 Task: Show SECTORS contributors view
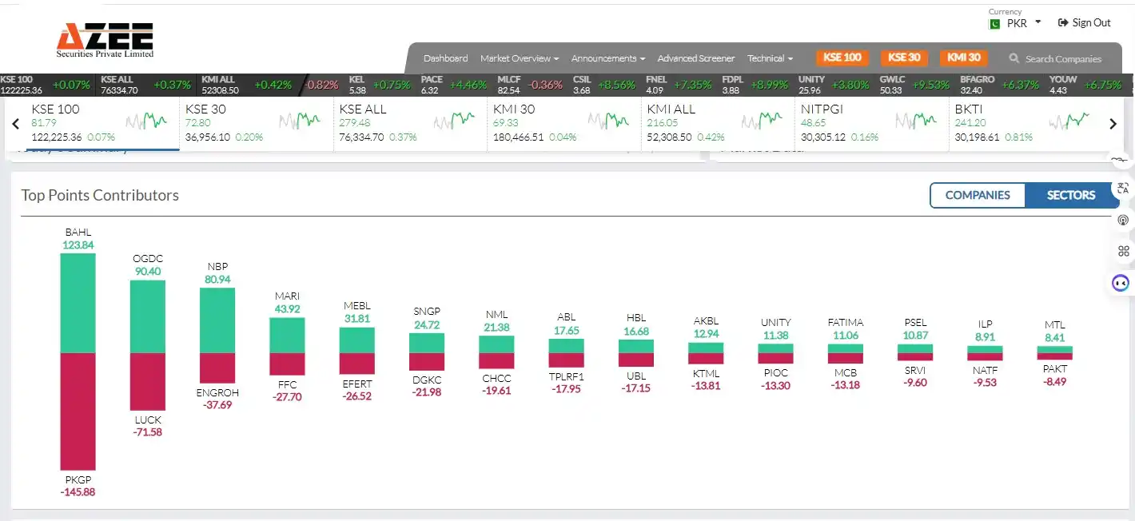tap(1071, 195)
